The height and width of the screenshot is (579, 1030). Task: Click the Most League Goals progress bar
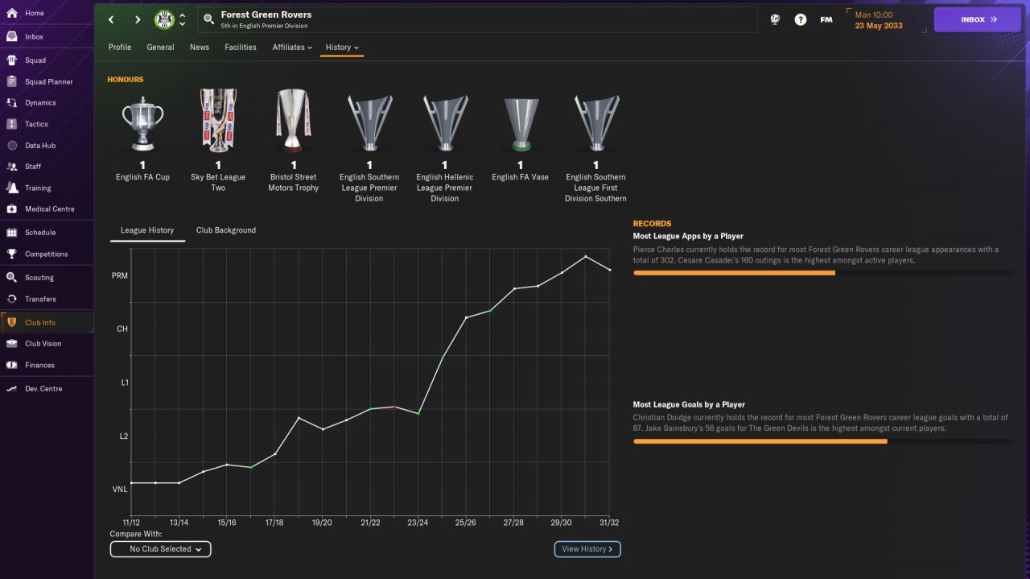pos(823,441)
